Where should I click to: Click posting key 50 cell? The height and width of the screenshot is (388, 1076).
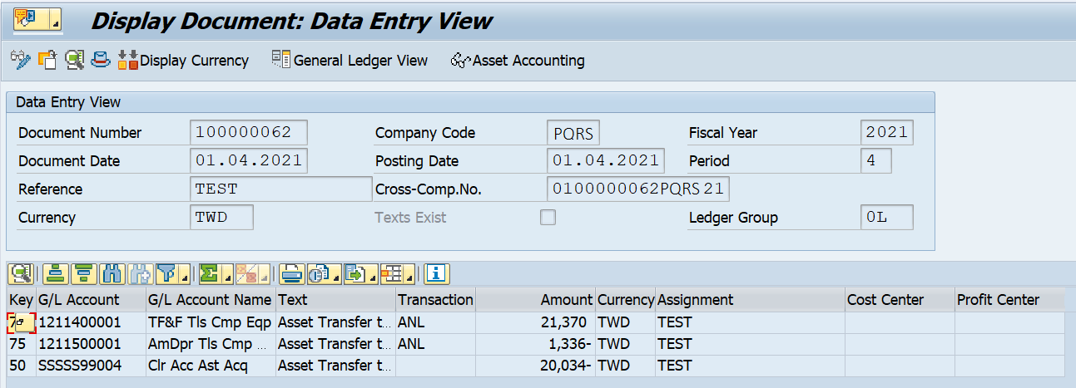click(22, 366)
